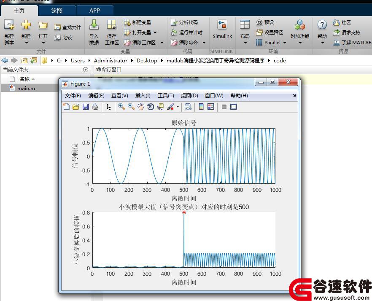Toggle Insert Legend in Figure 1 toolbar
This screenshot has width=372, height=301.
coord(211,107)
